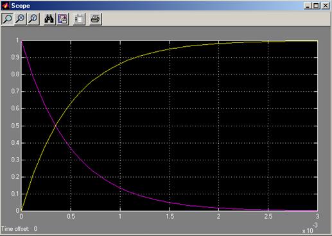The height and width of the screenshot is (236, 332).
Task: Close the Scope window
Action: click(x=326, y=6)
